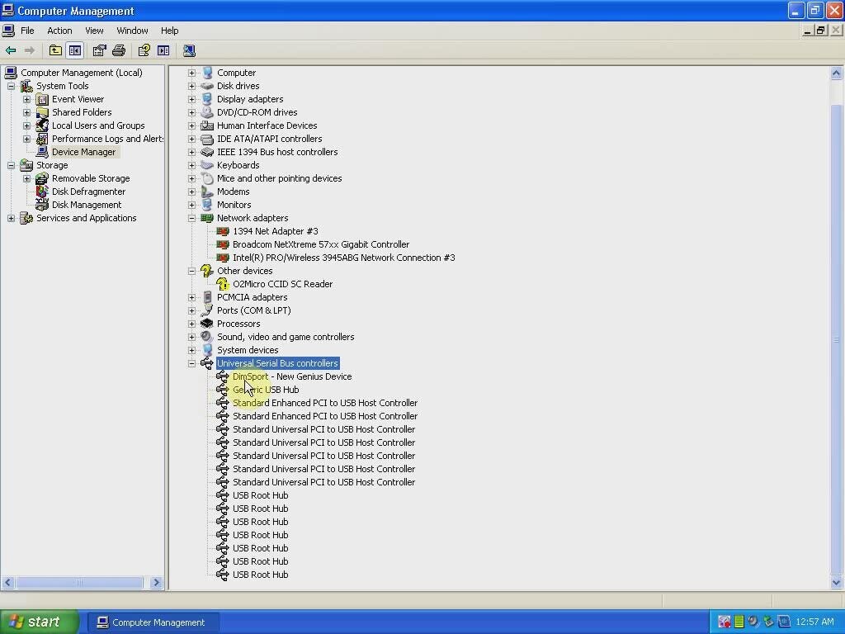Click the Event Viewer icon
Image resolution: width=845 pixels, height=634 pixels.
(42, 99)
